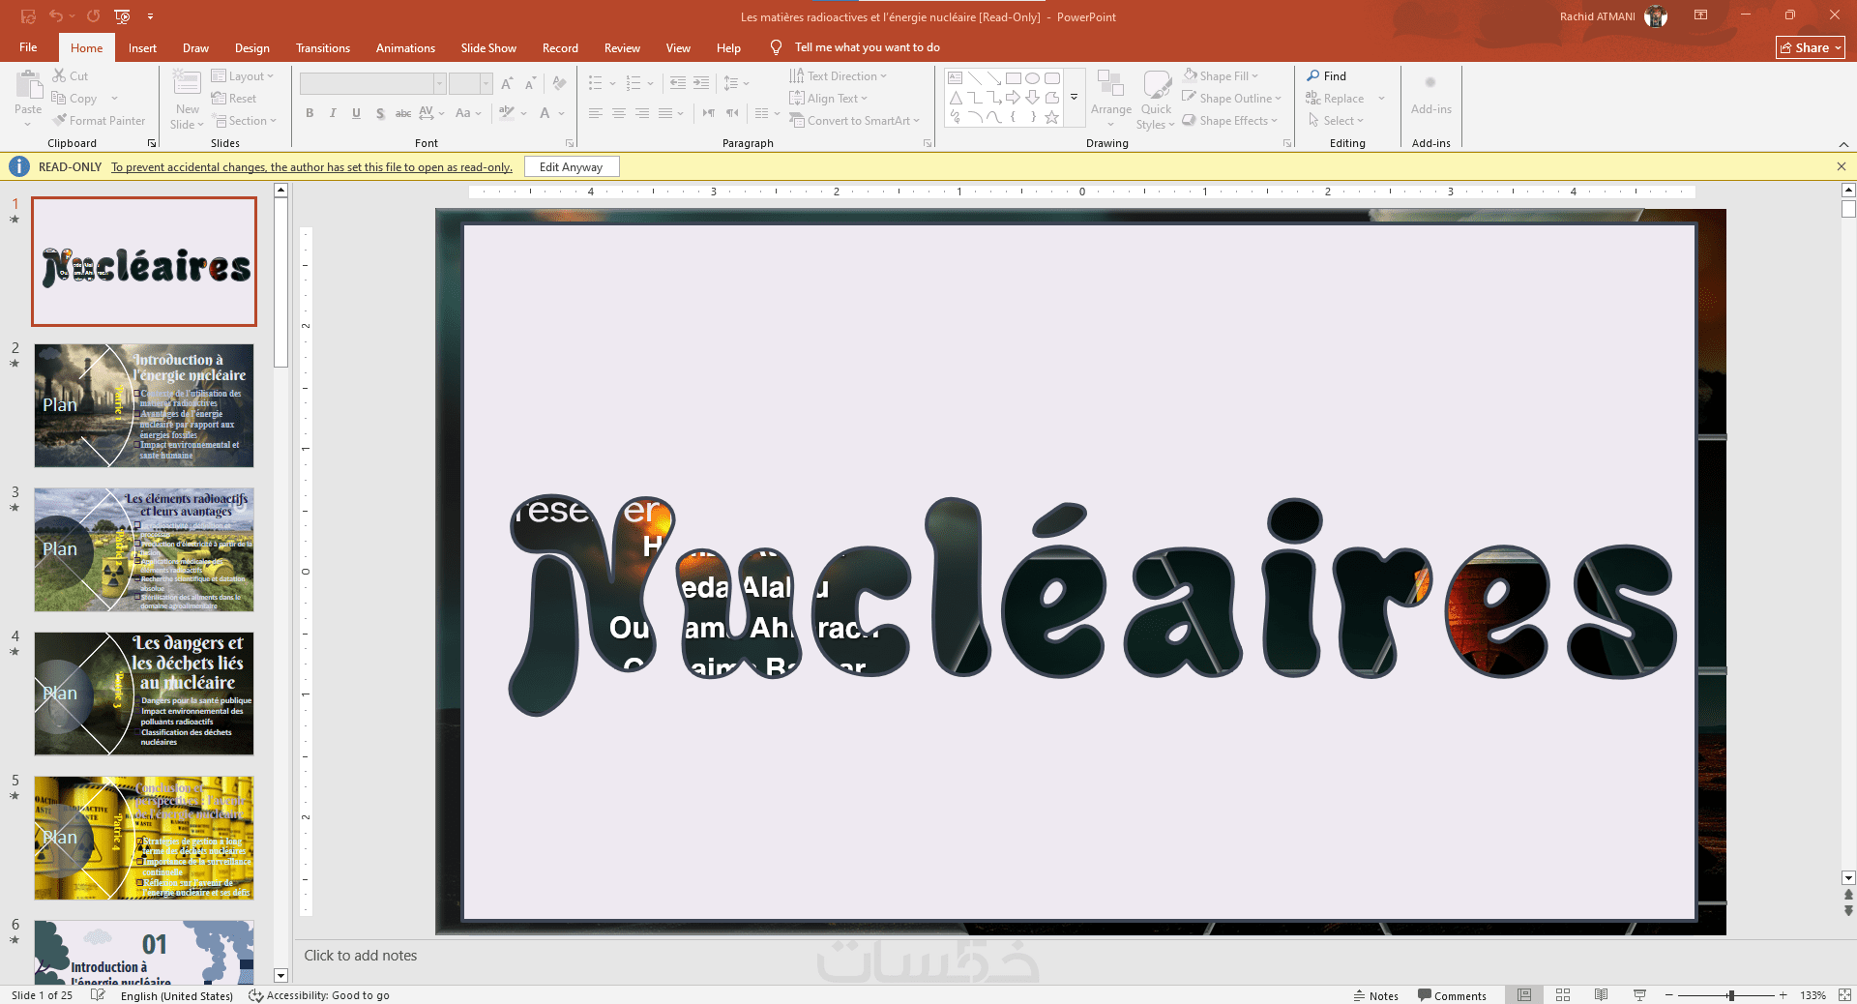1857x1004 pixels.
Task: Expand the shapes gallery More arrow
Action: (x=1074, y=98)
